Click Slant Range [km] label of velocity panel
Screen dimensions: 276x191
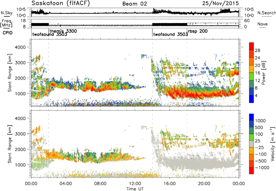click(x=10, y=144)
